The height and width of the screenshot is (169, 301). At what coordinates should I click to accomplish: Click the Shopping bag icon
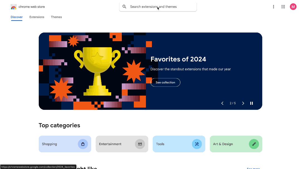click(83, 144)
